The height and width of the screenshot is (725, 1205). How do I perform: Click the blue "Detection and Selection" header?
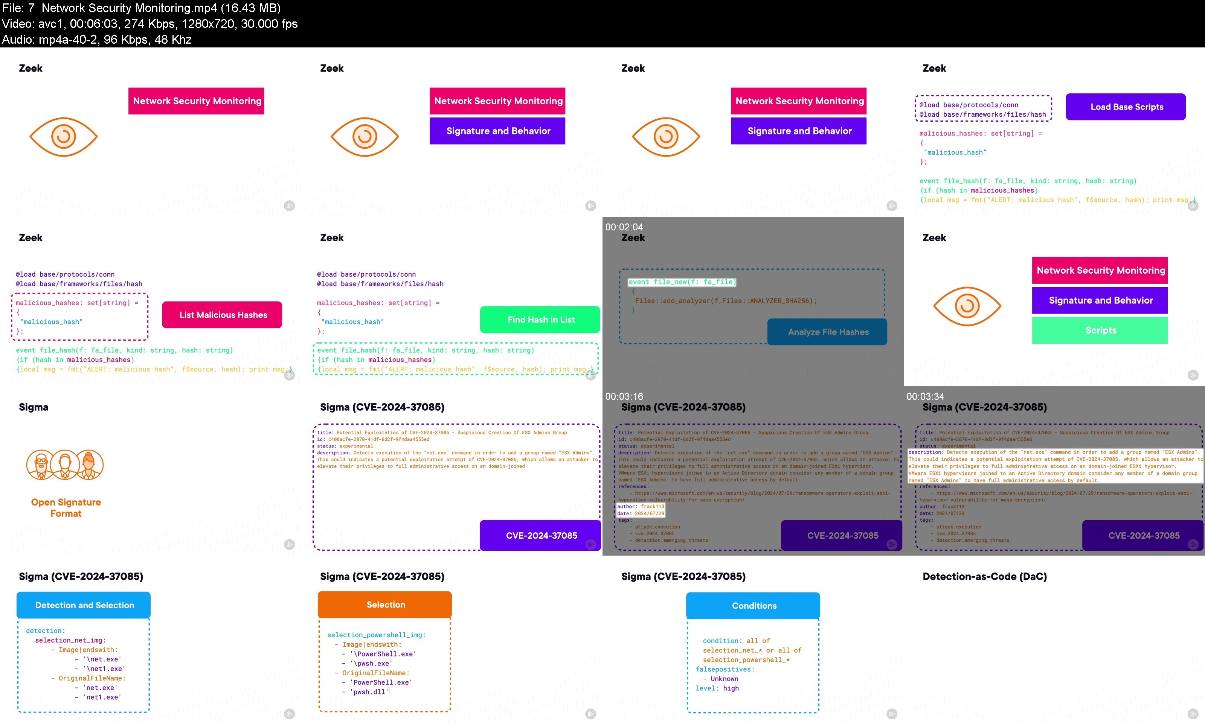[84, 605]
